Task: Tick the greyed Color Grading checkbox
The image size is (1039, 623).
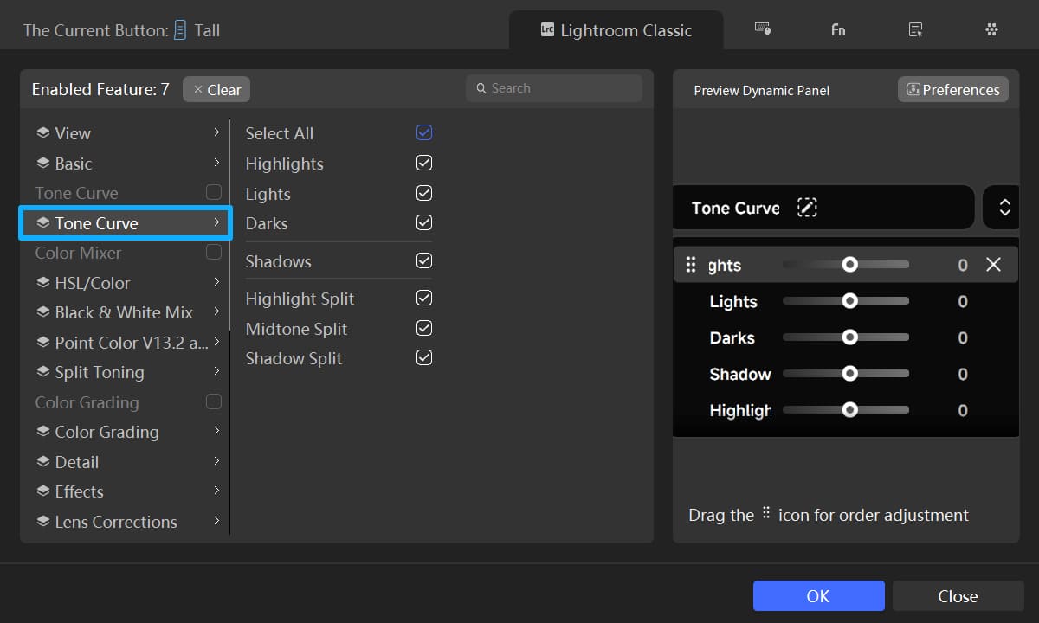Action: (x=214, y=401)
